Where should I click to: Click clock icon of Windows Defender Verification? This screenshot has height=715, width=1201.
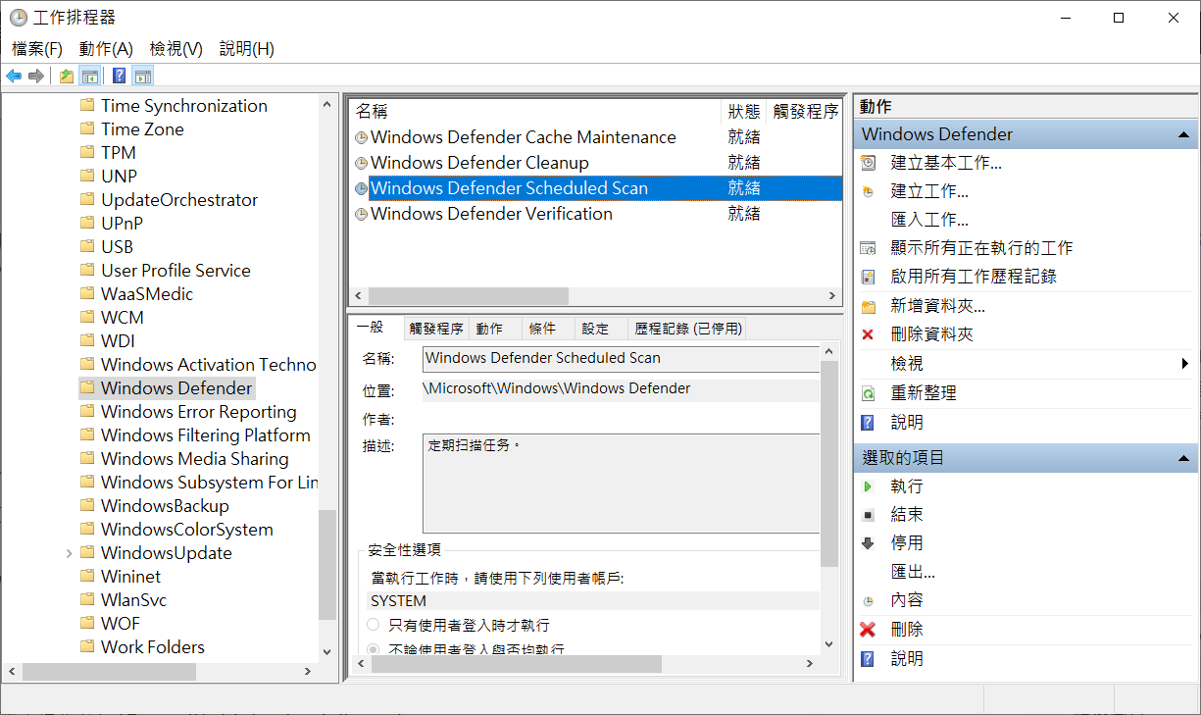[x=361, y=214]
